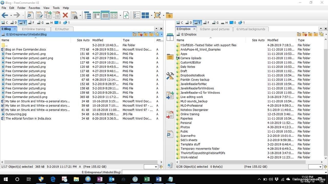
Task: Sort left panel by Modified column header
Action: [106, 40]
